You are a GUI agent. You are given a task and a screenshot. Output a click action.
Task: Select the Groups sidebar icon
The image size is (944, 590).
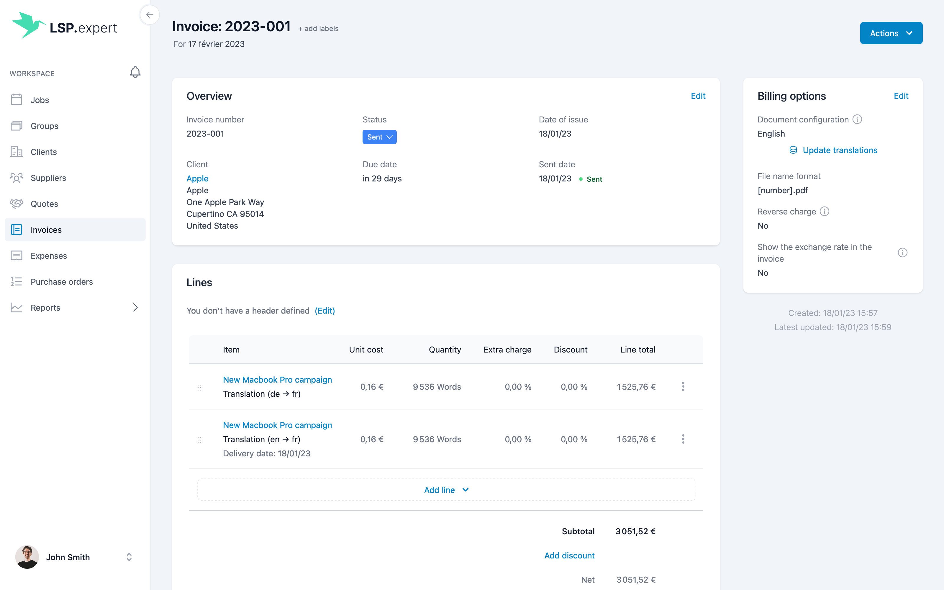[x=17, y=126]
